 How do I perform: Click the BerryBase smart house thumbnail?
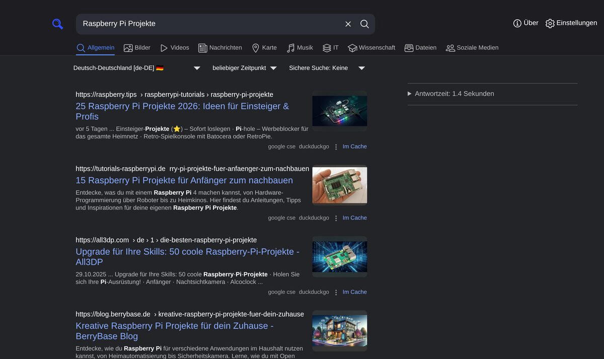(340, 331)
